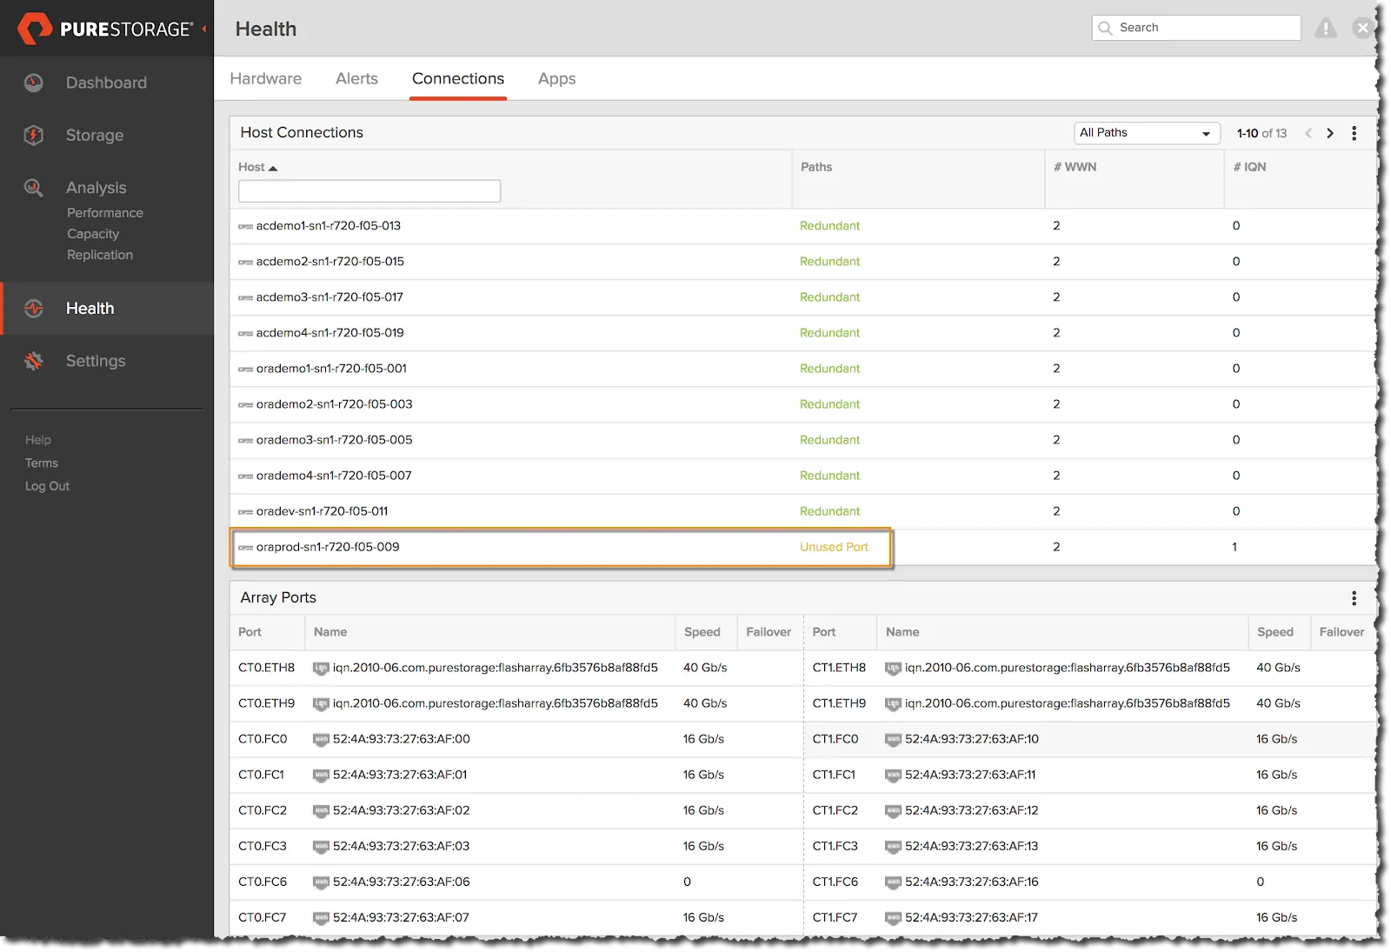Click host icon for orademo2-sn1-r720-f05-003
Viewport: 1391px width, 952px height.
(x=245, y=405)
